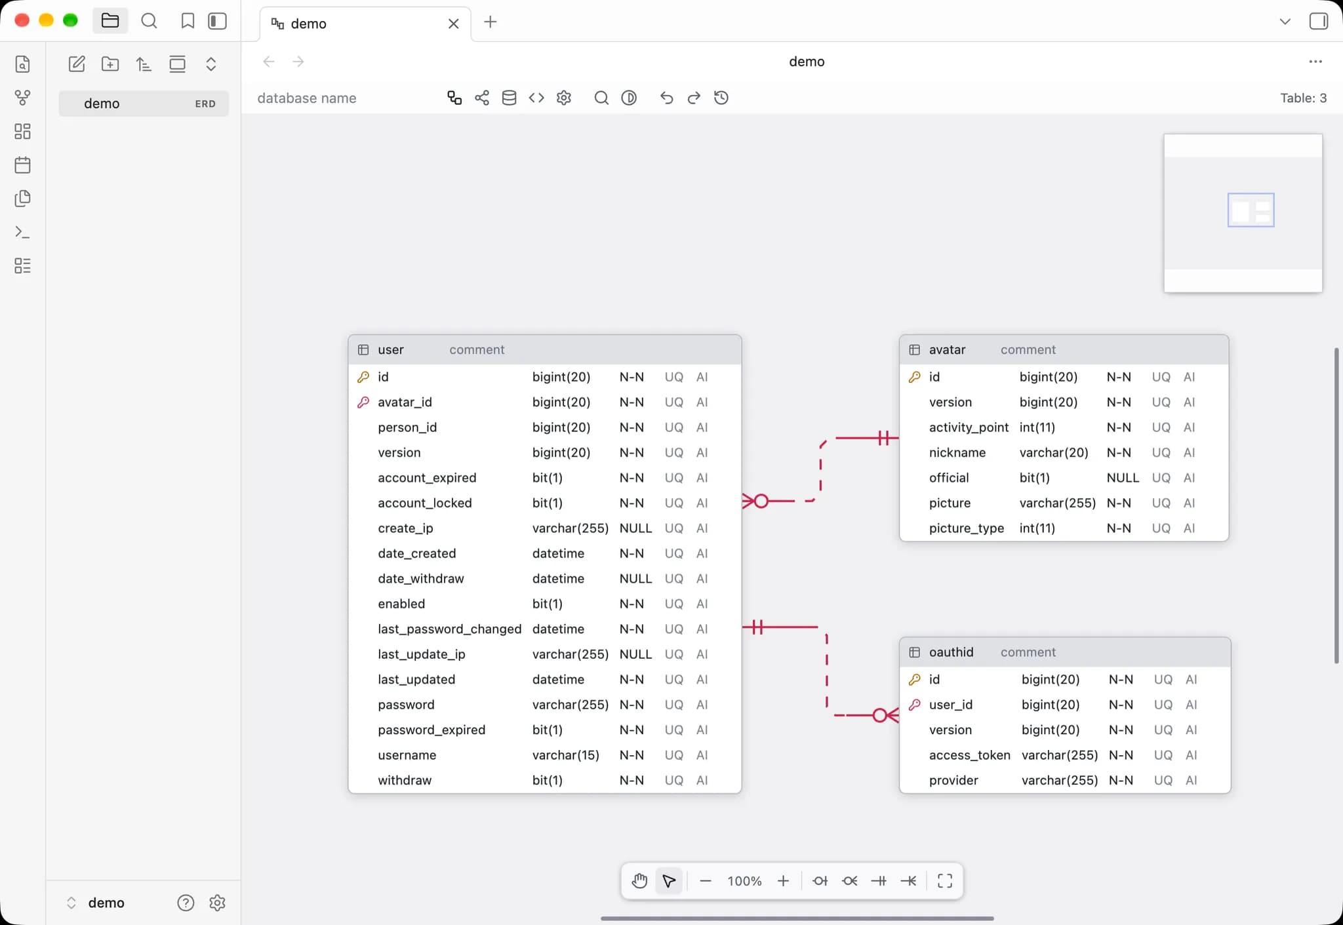Screen dimensions: 1343x925
Task: Open the more options menu
Action: point(1315,62)
